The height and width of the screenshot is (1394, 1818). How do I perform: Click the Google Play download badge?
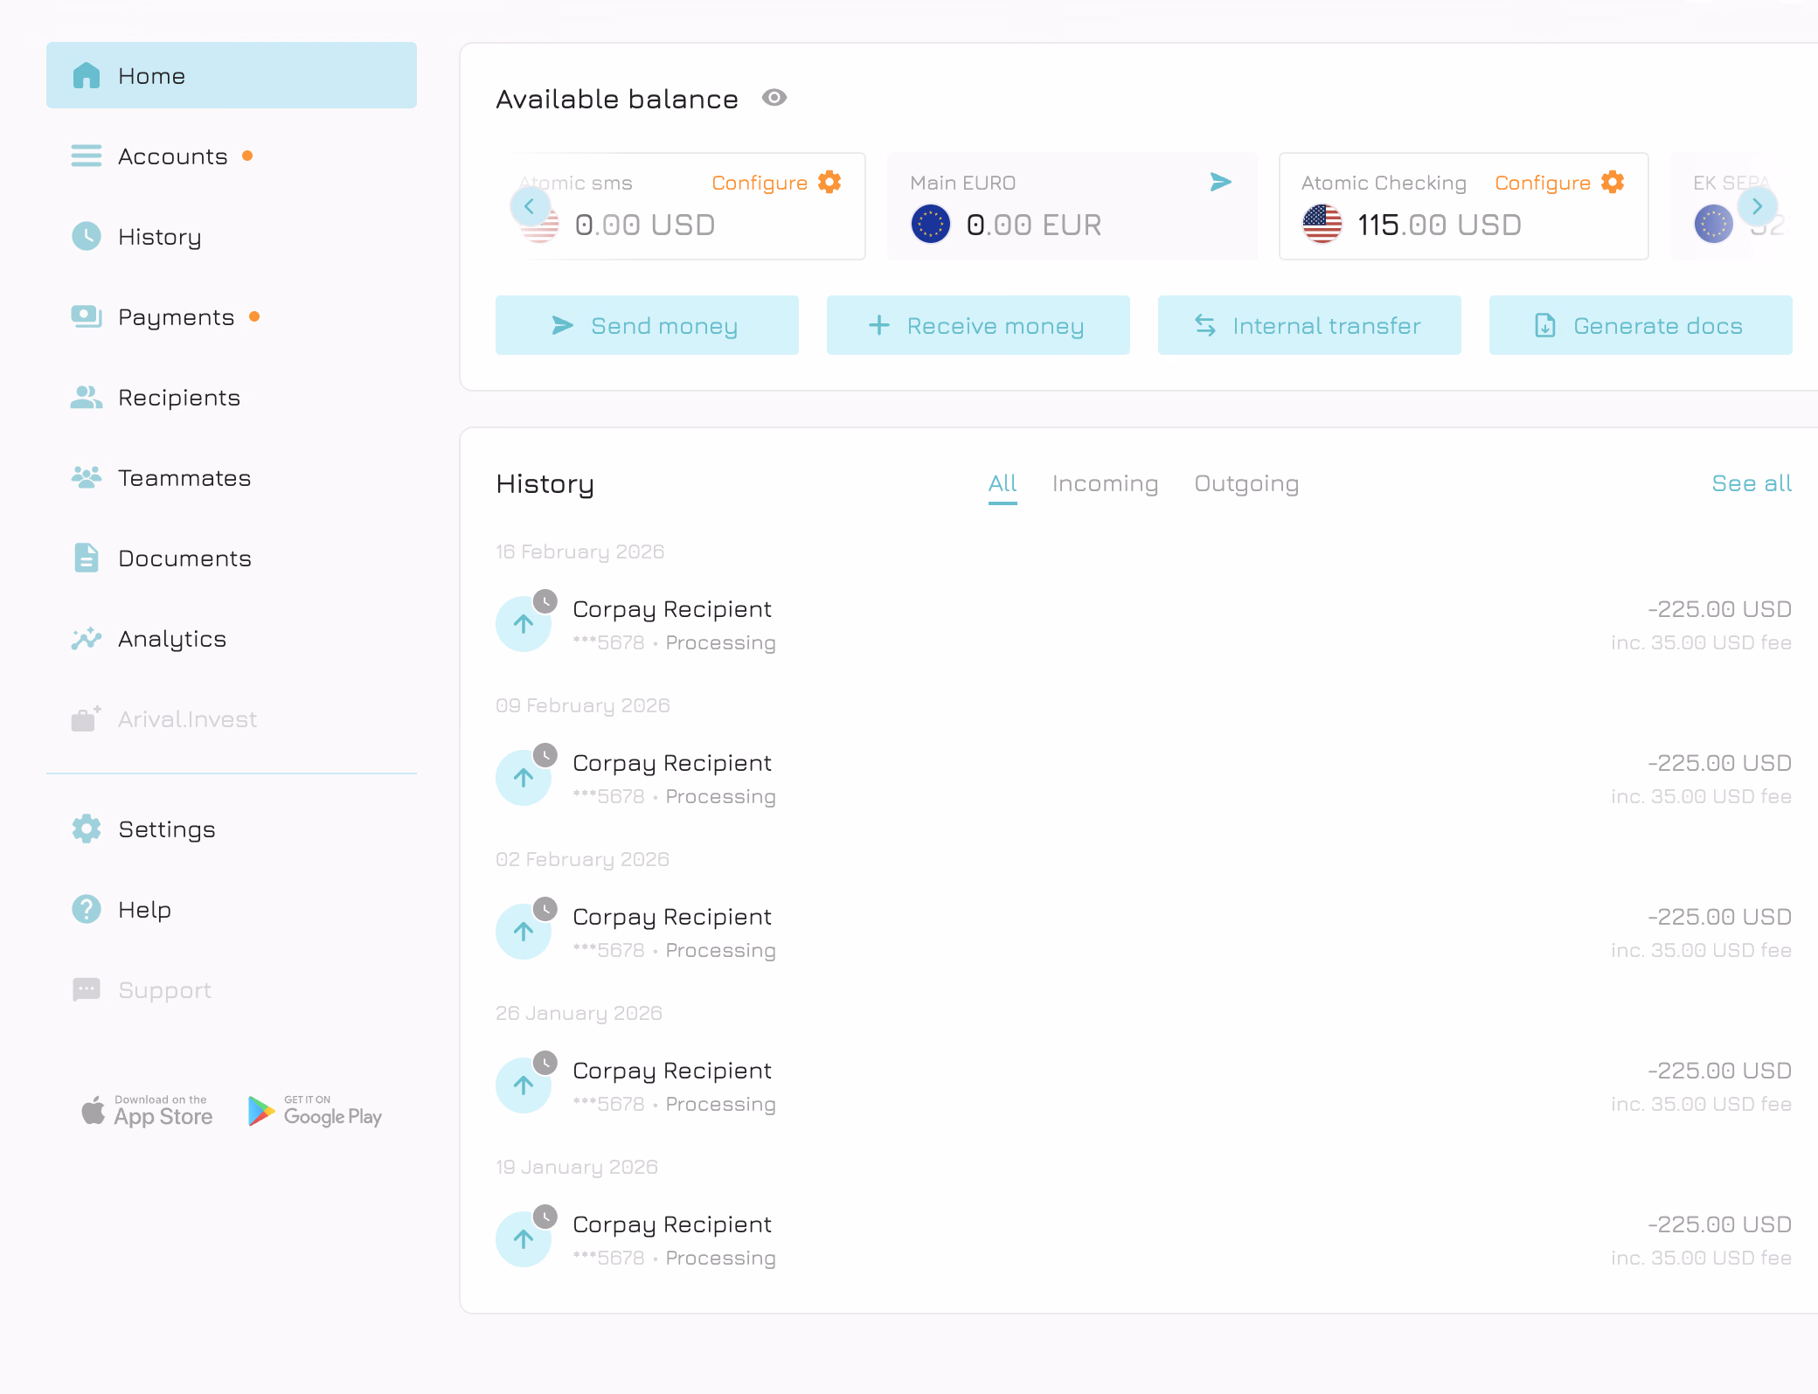tap(316, 1111)
